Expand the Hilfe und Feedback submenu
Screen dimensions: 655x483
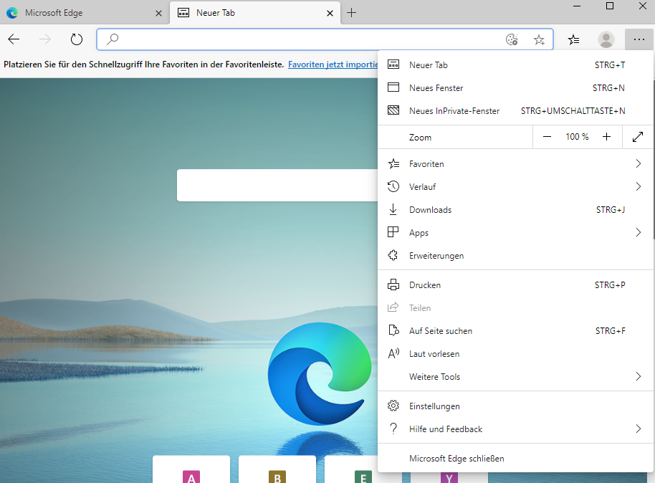[639, 429]
